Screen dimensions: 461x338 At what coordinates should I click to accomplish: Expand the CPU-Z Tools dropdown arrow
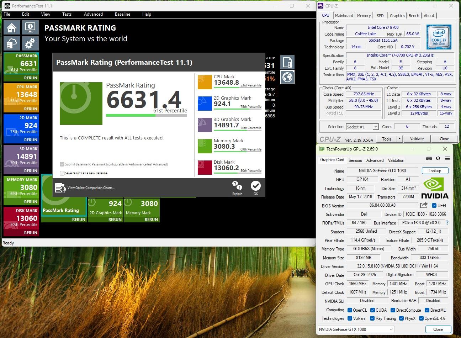pyautogui.click(x=399, y=139)
